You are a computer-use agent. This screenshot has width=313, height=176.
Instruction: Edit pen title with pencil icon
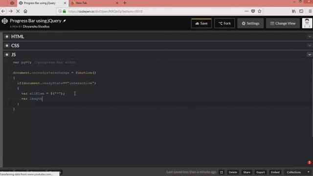[65, 21]
